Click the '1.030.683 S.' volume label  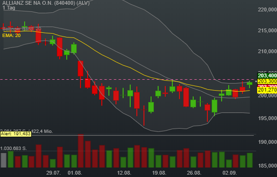coord(13,149)
